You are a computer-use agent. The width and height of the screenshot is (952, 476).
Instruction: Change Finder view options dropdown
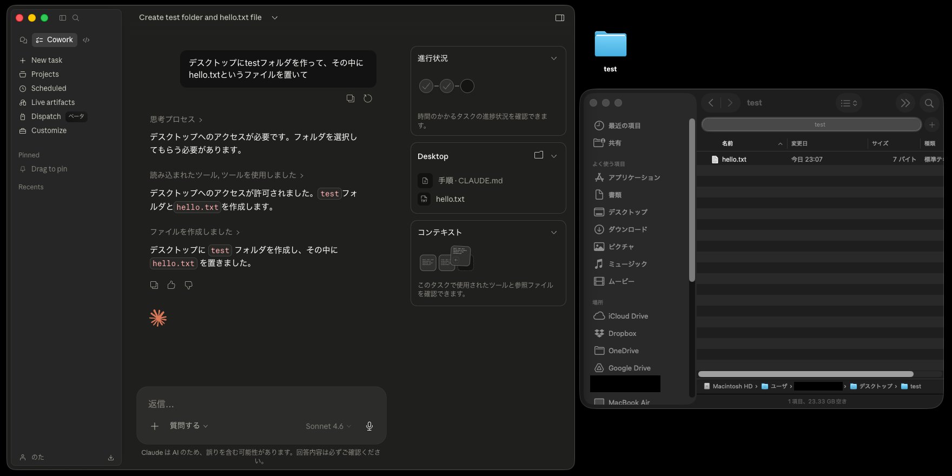(x=849, y=103)
